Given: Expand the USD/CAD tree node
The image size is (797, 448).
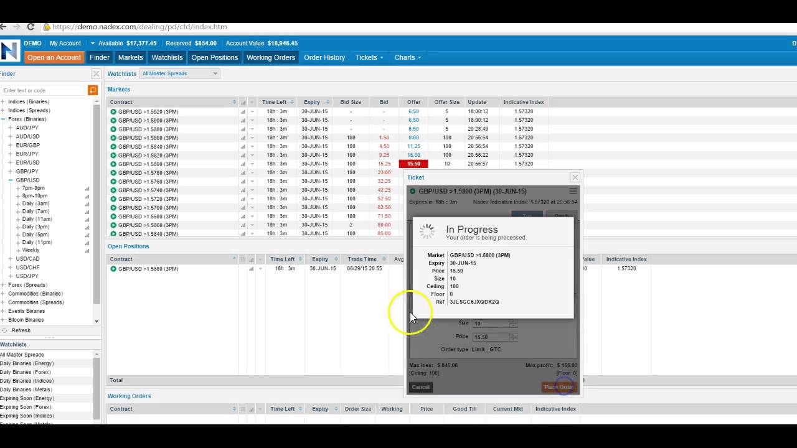Looking at the screenshot, I should pos(11,259).
